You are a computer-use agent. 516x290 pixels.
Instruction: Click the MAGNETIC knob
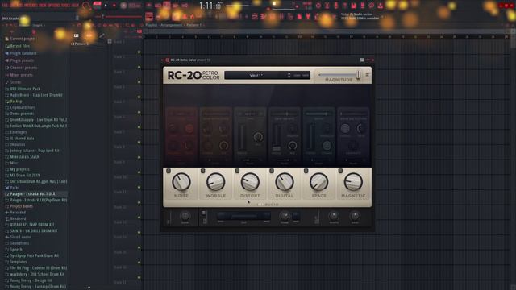pyautogui.click(x=353, y=182)
